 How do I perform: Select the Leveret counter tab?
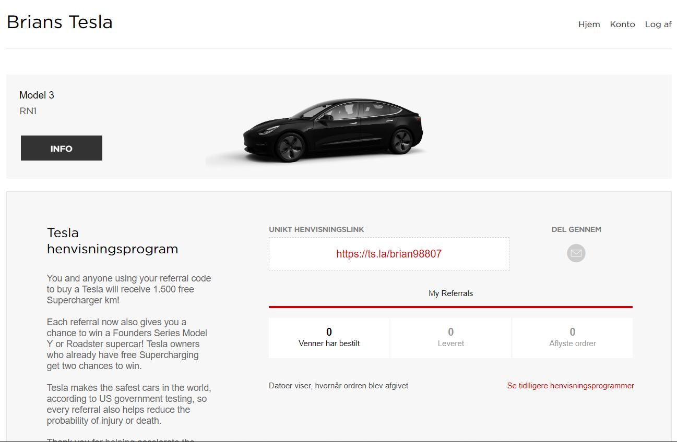[450, 338]
